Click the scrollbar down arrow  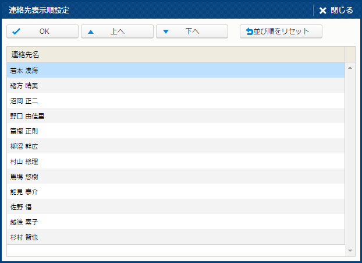coord(350,251)
